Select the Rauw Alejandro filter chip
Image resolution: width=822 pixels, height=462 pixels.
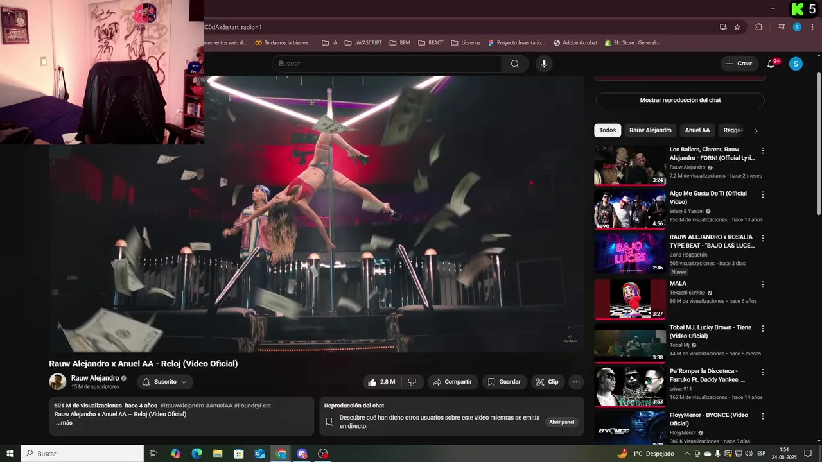tap(651, 130)
